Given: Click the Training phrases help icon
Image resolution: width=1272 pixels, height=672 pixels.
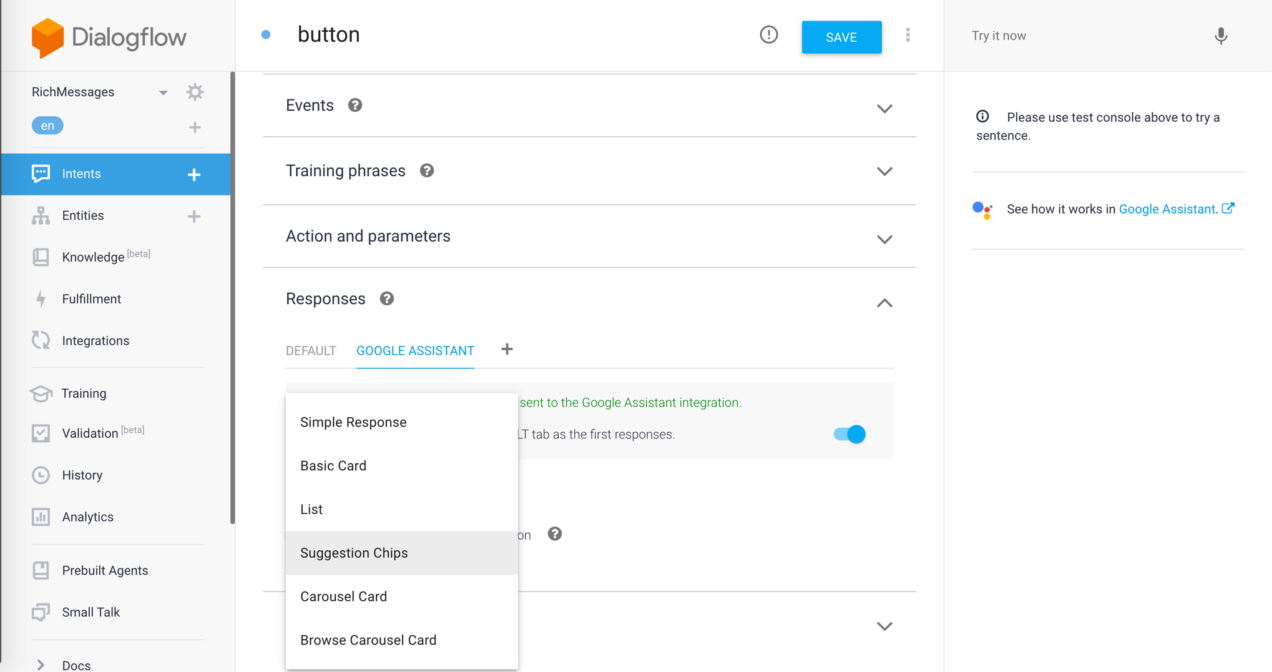Looking at the screenshot, I should (427, 170).
